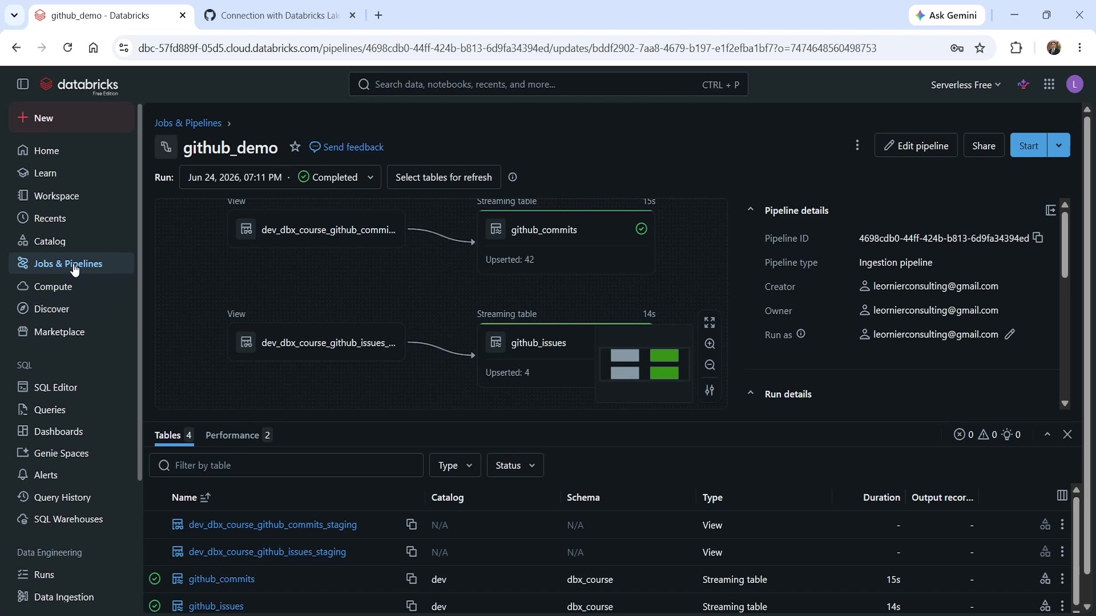Collapse the bottom tables panel chevron
Screen dimensions: 1096x616
(x=1047, y=435)
